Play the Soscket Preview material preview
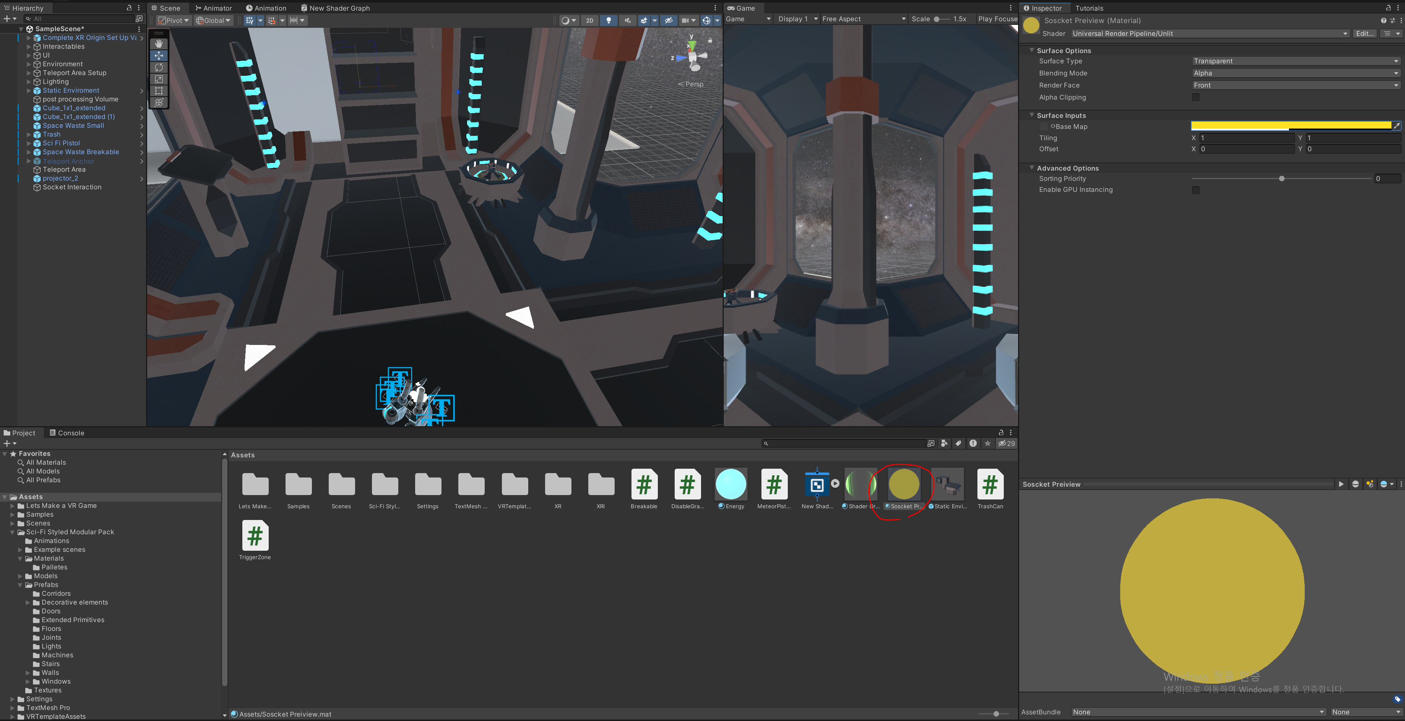The width and height of the screenshot is (1405, 721). click(1341, 484)
